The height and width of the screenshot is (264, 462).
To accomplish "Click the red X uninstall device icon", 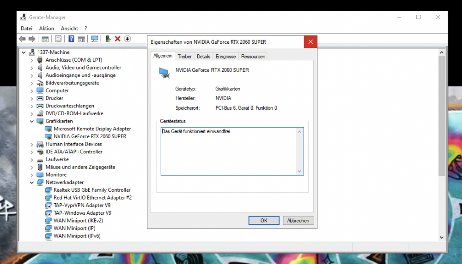I will pyautogui.click(x=117, y=39).
